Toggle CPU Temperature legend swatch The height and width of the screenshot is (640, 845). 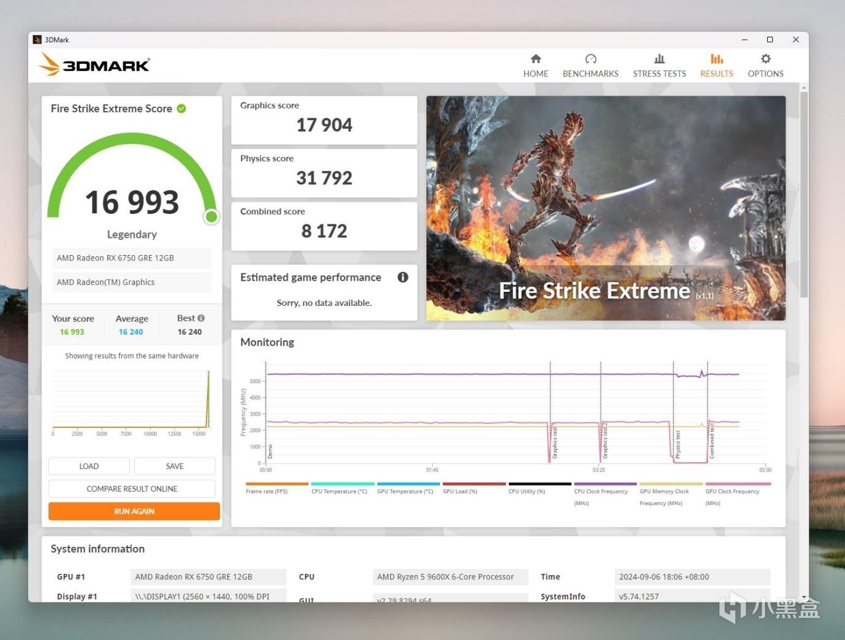(343, 484)
